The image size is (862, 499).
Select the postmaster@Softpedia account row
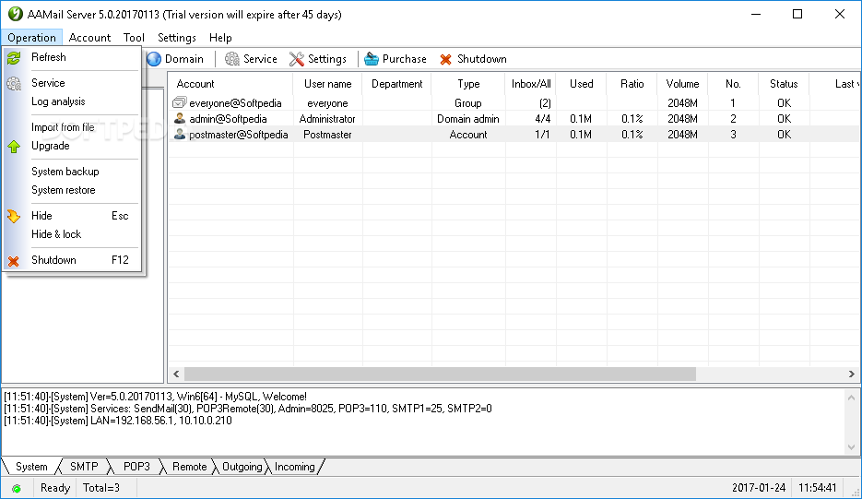514,135
